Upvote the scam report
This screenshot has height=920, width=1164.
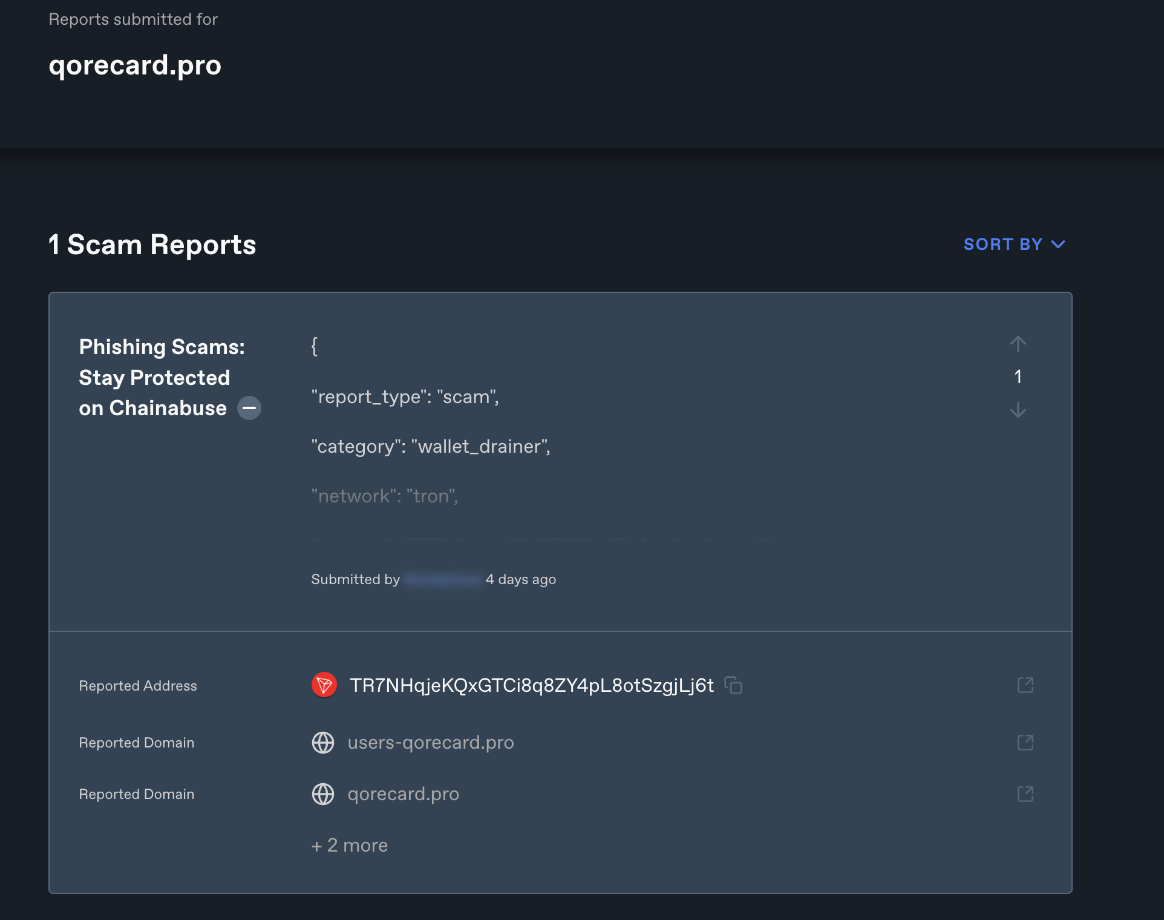coord(1018,344)
